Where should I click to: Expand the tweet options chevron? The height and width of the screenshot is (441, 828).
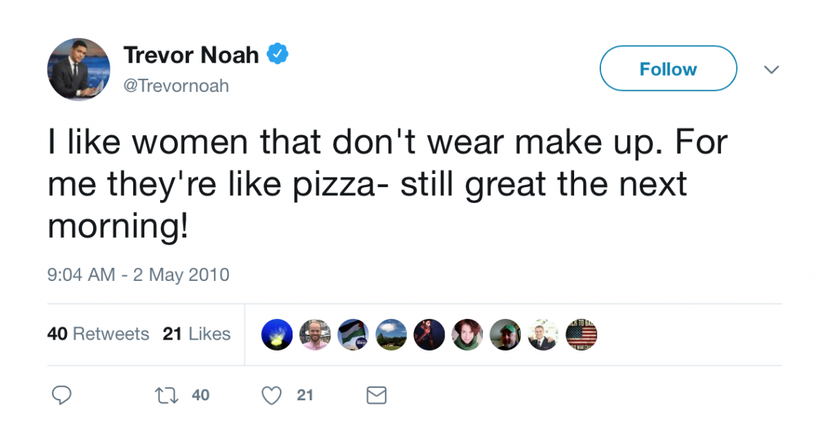[x=771, y=70]
